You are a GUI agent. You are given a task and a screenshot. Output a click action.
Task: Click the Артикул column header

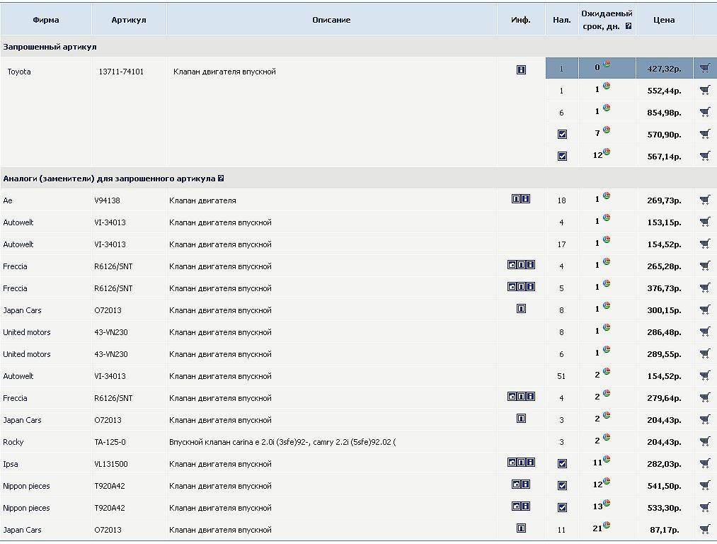(x=129, y=20)
